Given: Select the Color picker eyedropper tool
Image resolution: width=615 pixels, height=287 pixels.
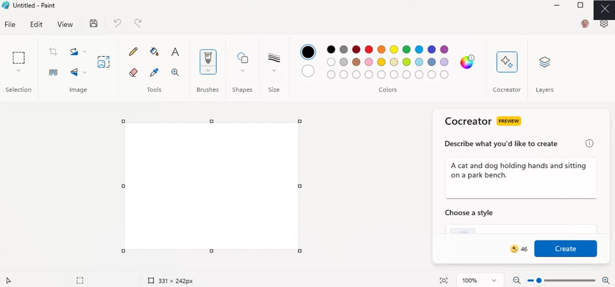Looking at the screenshot, I should (x=154, y=72).
